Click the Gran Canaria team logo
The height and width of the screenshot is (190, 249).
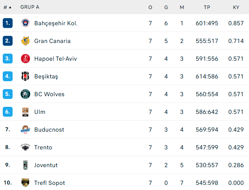[25, 41]
